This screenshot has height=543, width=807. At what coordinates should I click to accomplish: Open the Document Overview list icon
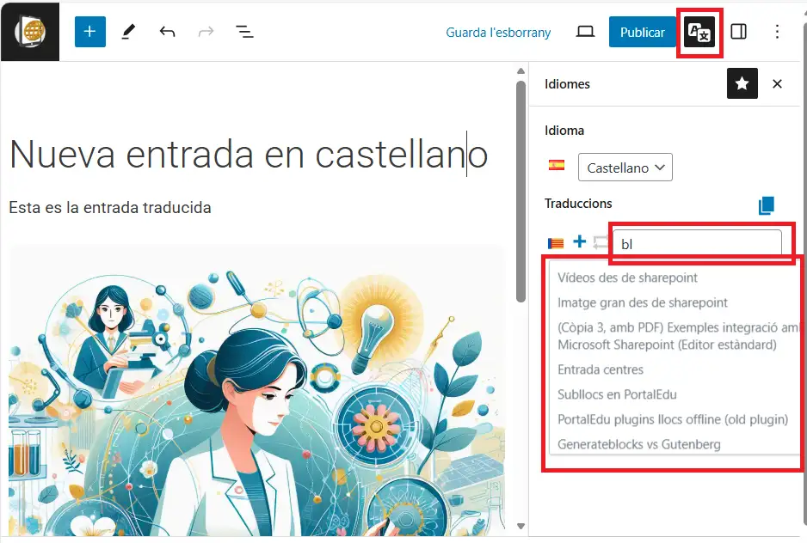[x=244, y=32]
